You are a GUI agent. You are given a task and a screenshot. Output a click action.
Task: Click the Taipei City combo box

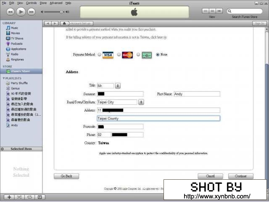click(117, 102)
